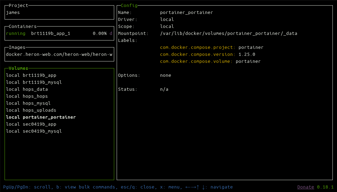337x192 pixels.
Task: Click the 0.00% CPU value
Action: (100, 34)
